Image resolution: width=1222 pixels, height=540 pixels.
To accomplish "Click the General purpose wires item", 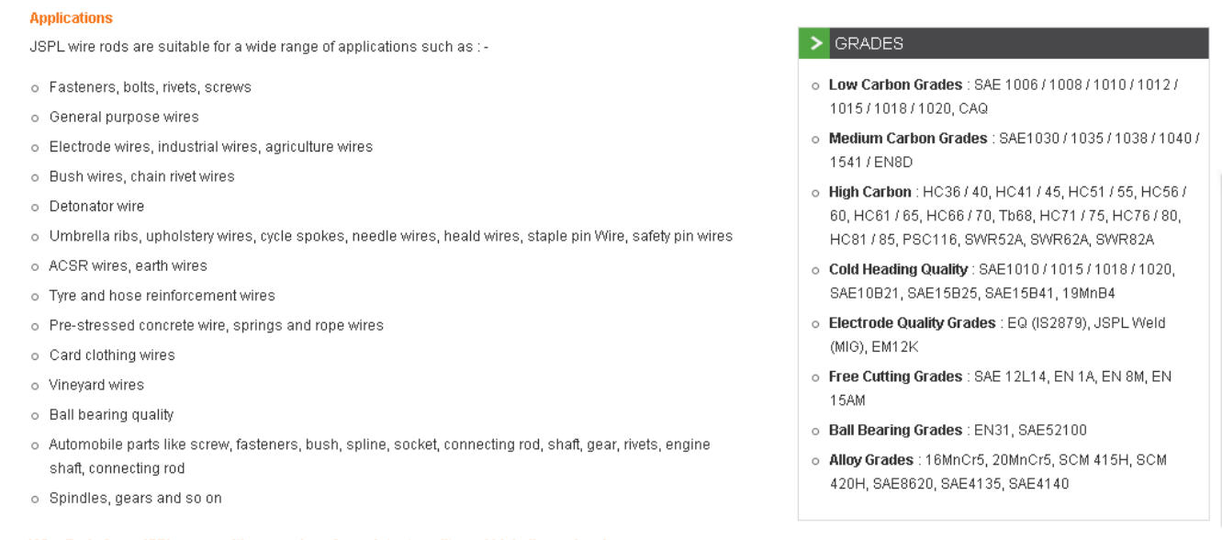I will (x=124, y=118).
